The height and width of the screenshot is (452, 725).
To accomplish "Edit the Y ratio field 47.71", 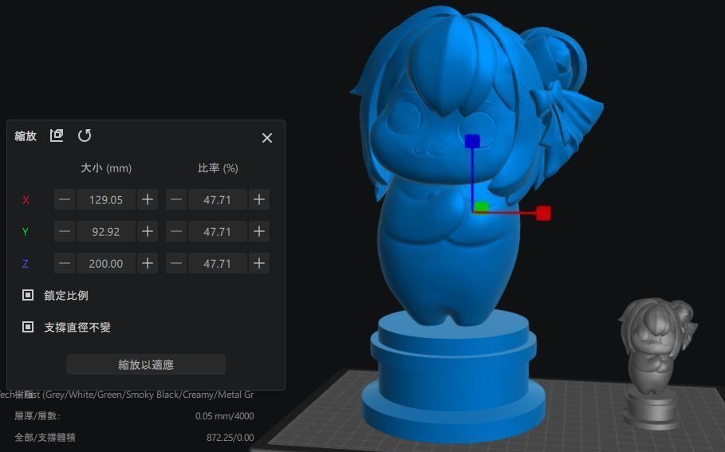I will pyautogui.click(x=217, y=231).
